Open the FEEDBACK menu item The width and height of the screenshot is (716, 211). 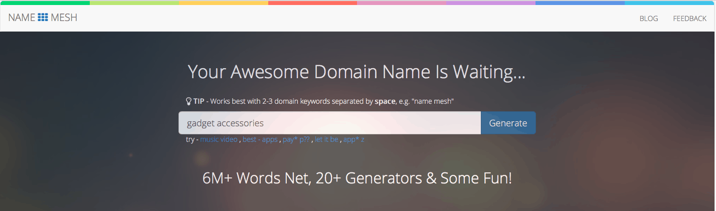pyautogui.click(x=689, y=19)
